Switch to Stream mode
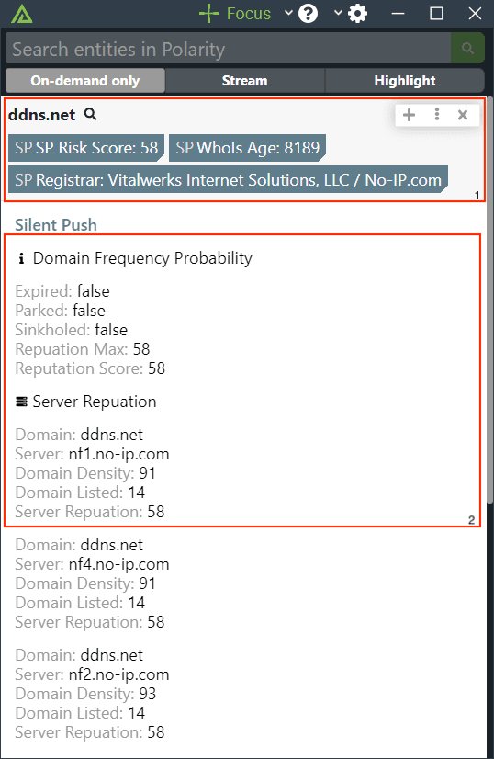This screenshot has height=759, width=494. (x=245, y=80)
